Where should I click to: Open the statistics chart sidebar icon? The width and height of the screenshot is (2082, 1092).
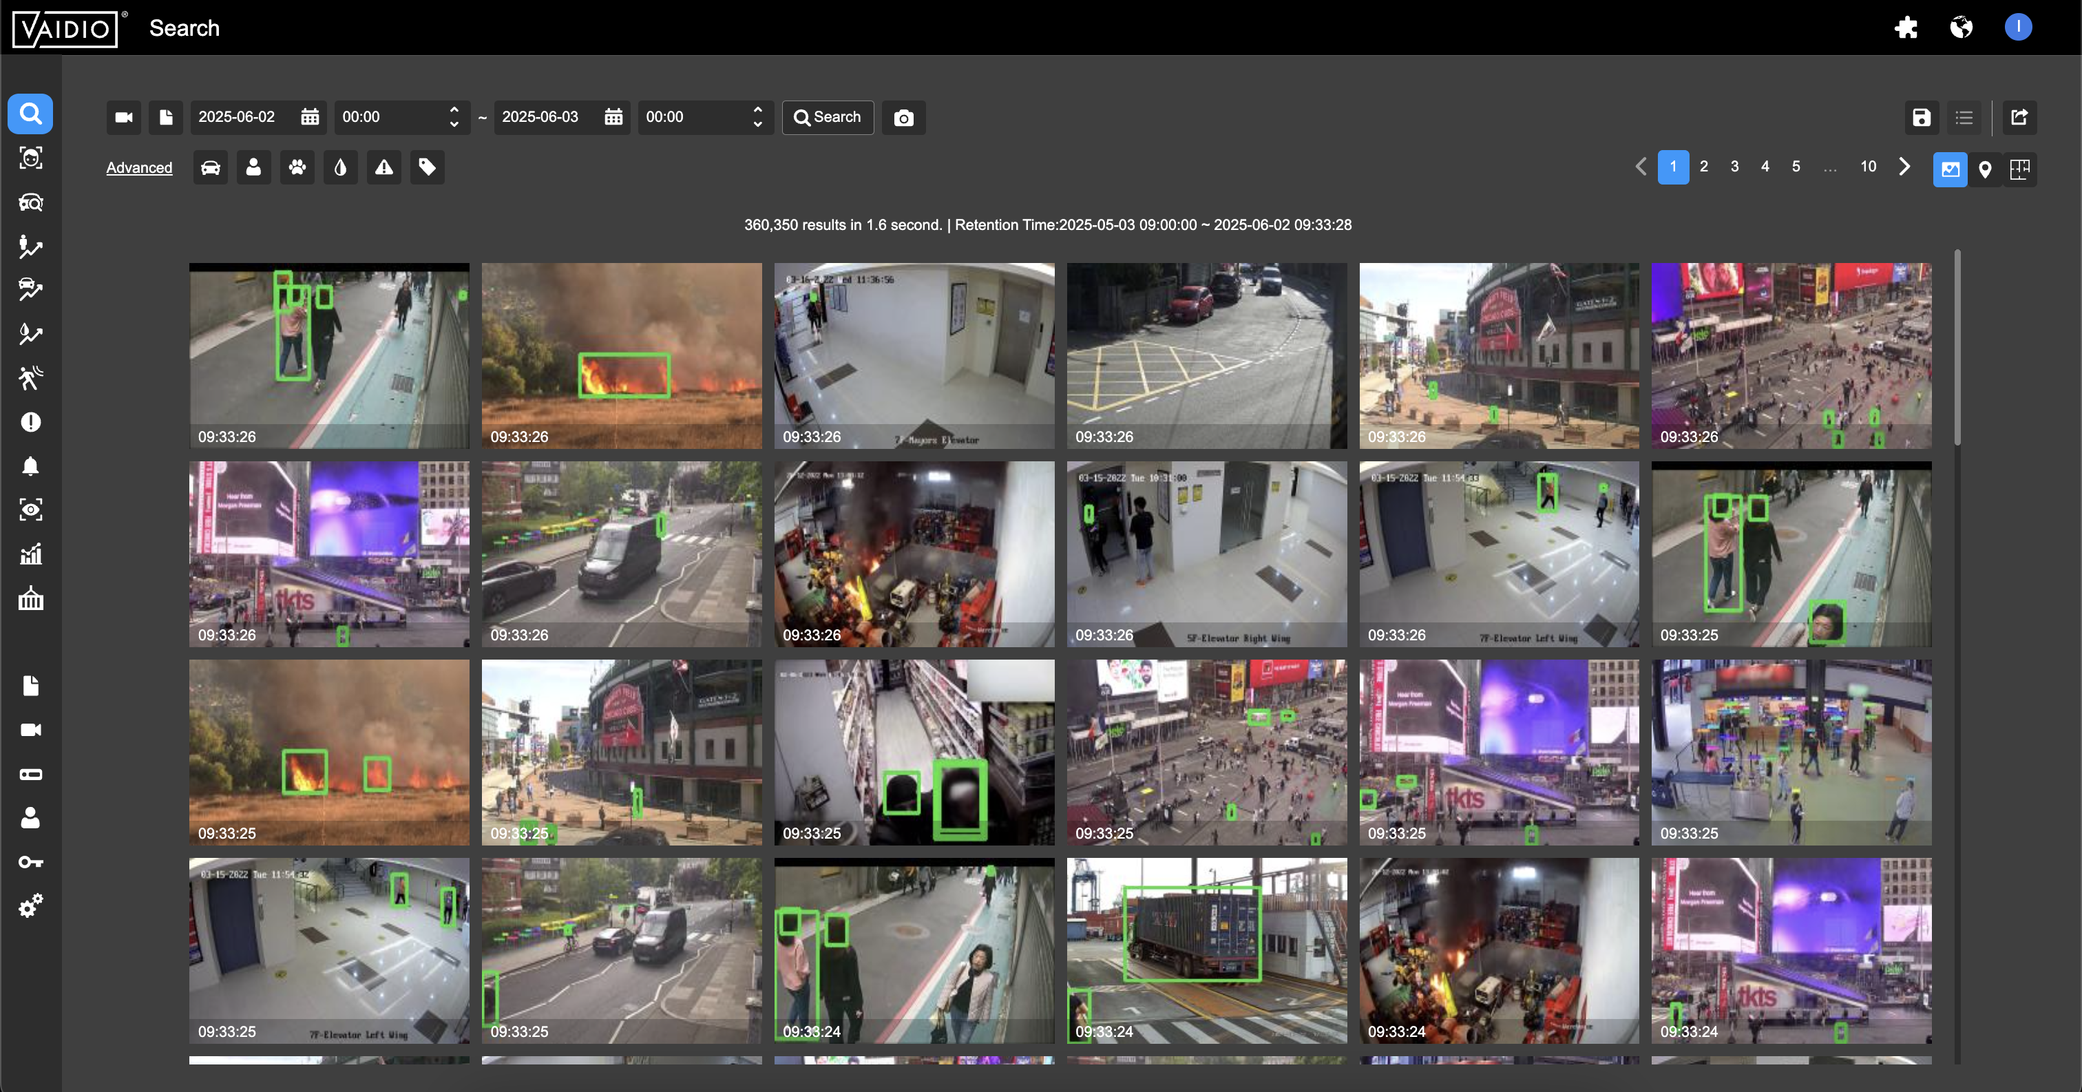[31, 554]
